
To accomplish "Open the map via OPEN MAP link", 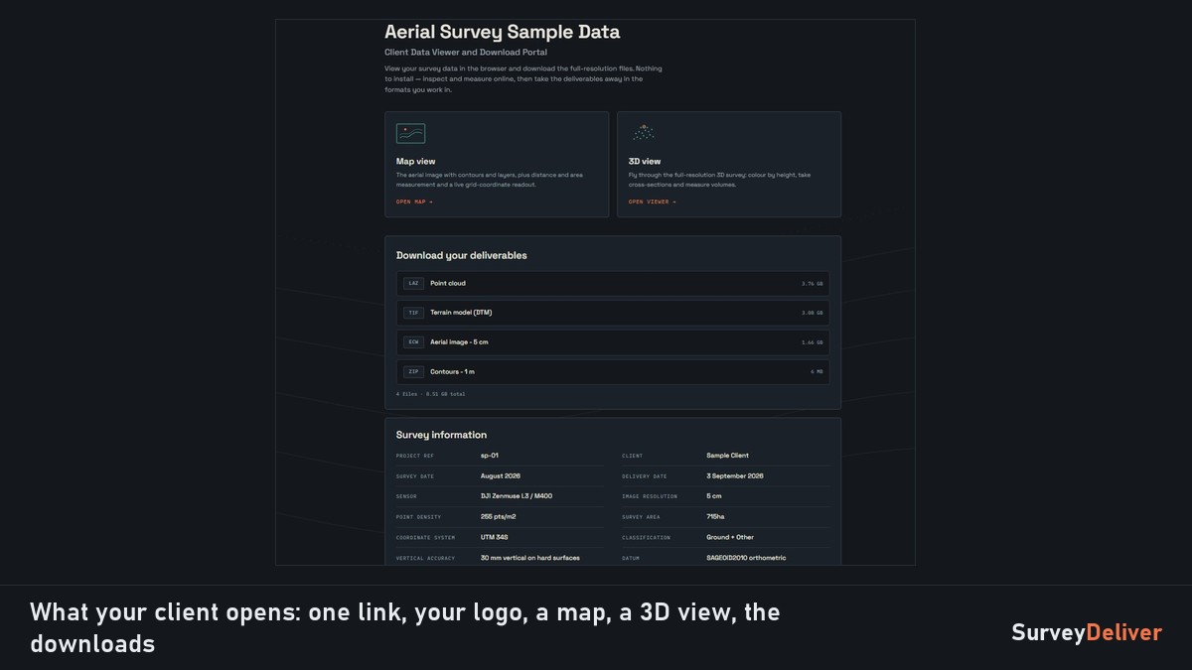I will point(414,201).
